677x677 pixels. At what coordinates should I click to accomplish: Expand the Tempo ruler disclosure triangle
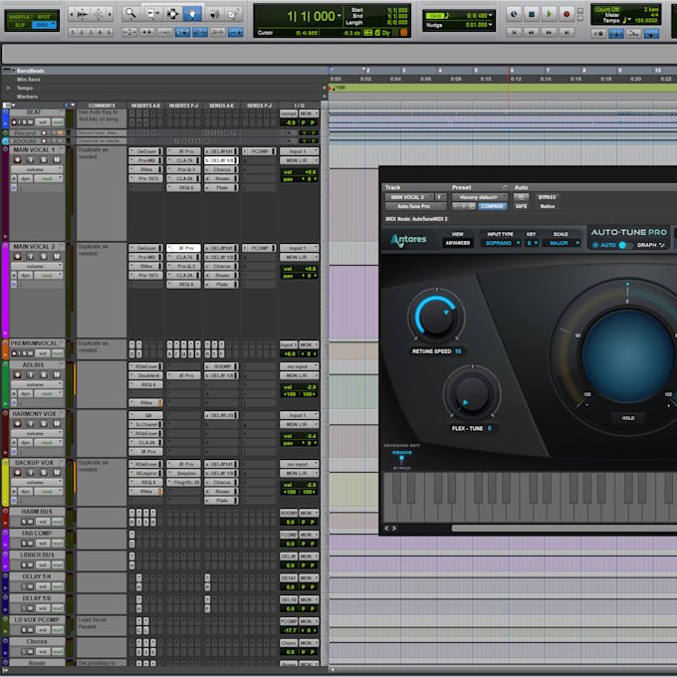[9, 88]
